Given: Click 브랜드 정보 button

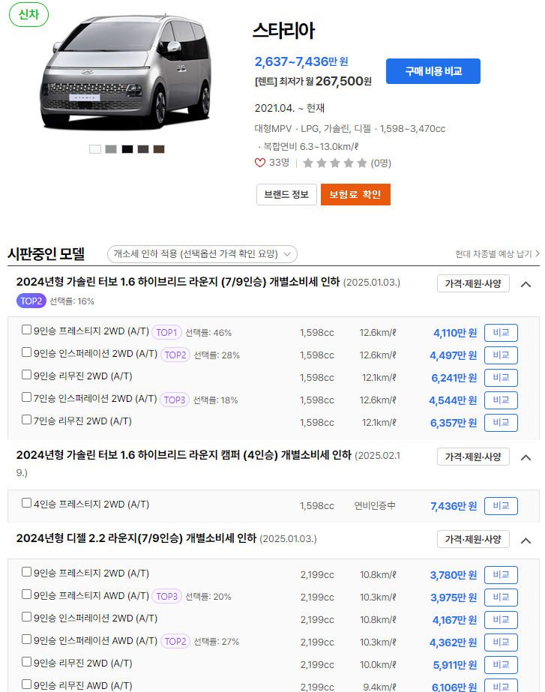Looking at the screenshot, I should (x=286, y=195).
